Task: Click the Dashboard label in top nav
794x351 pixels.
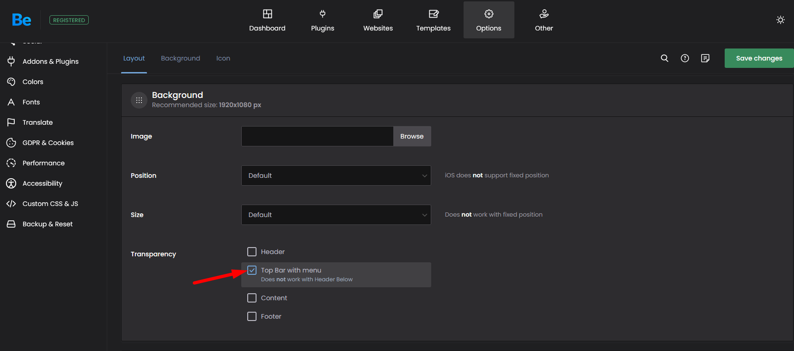Action: [267, 28]
